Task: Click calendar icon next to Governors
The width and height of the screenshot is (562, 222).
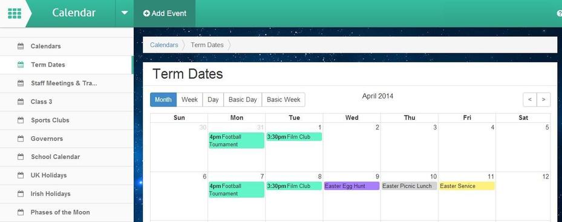Action: [21, 139]
